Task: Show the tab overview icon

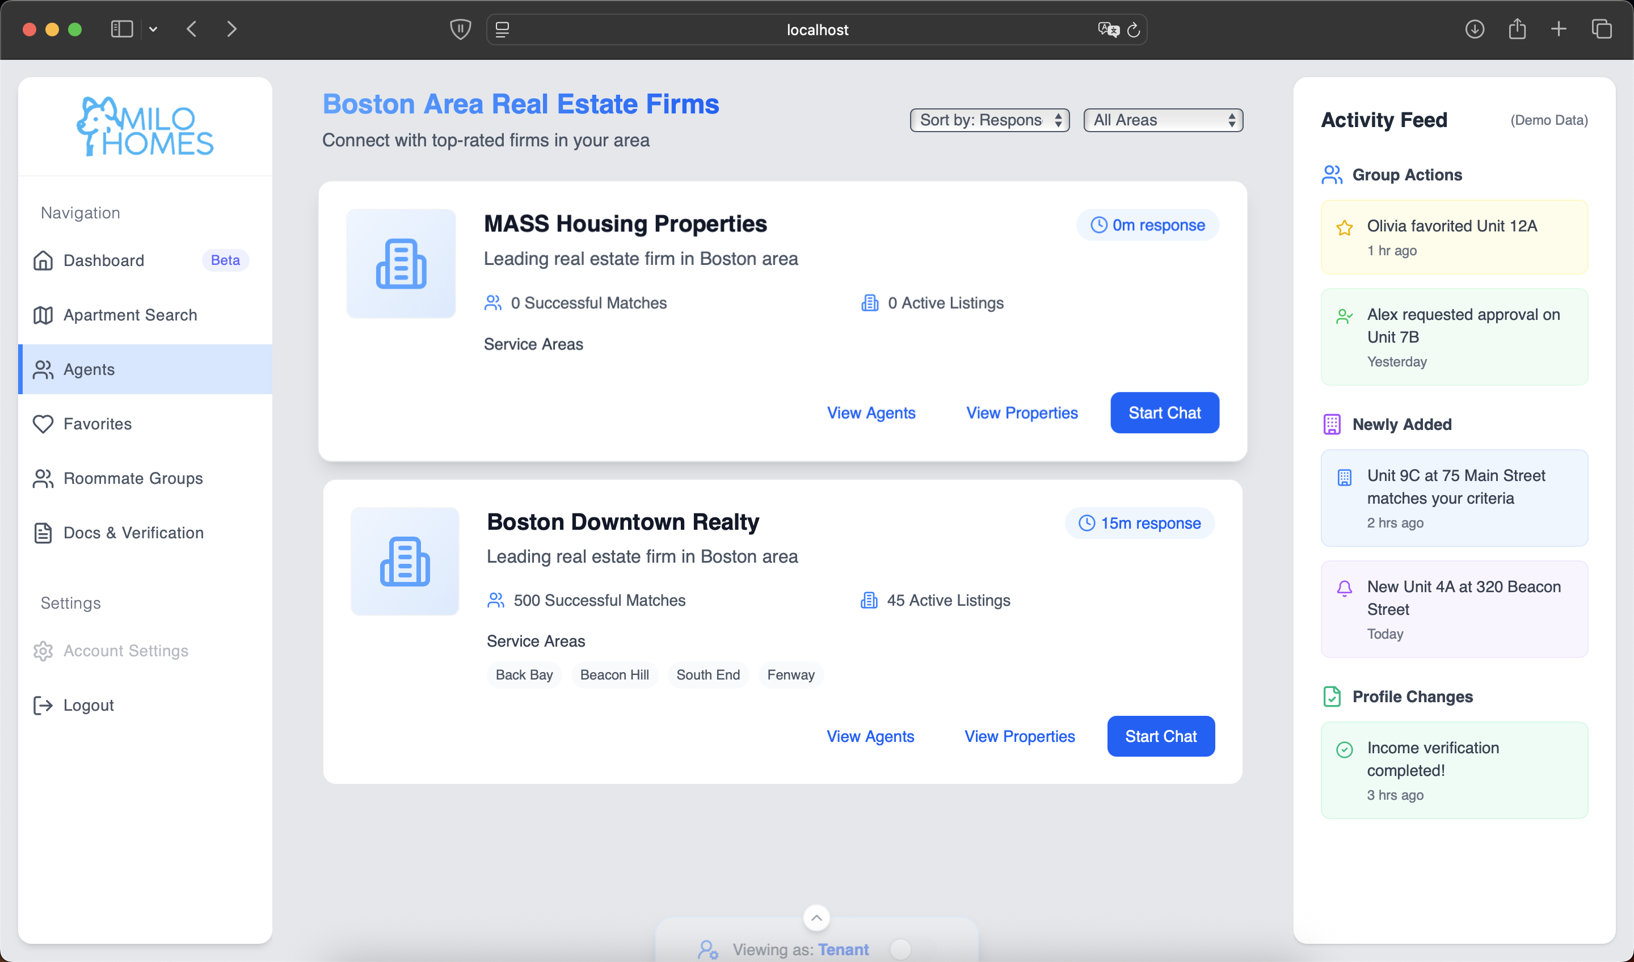Action: coord(1601,29)
